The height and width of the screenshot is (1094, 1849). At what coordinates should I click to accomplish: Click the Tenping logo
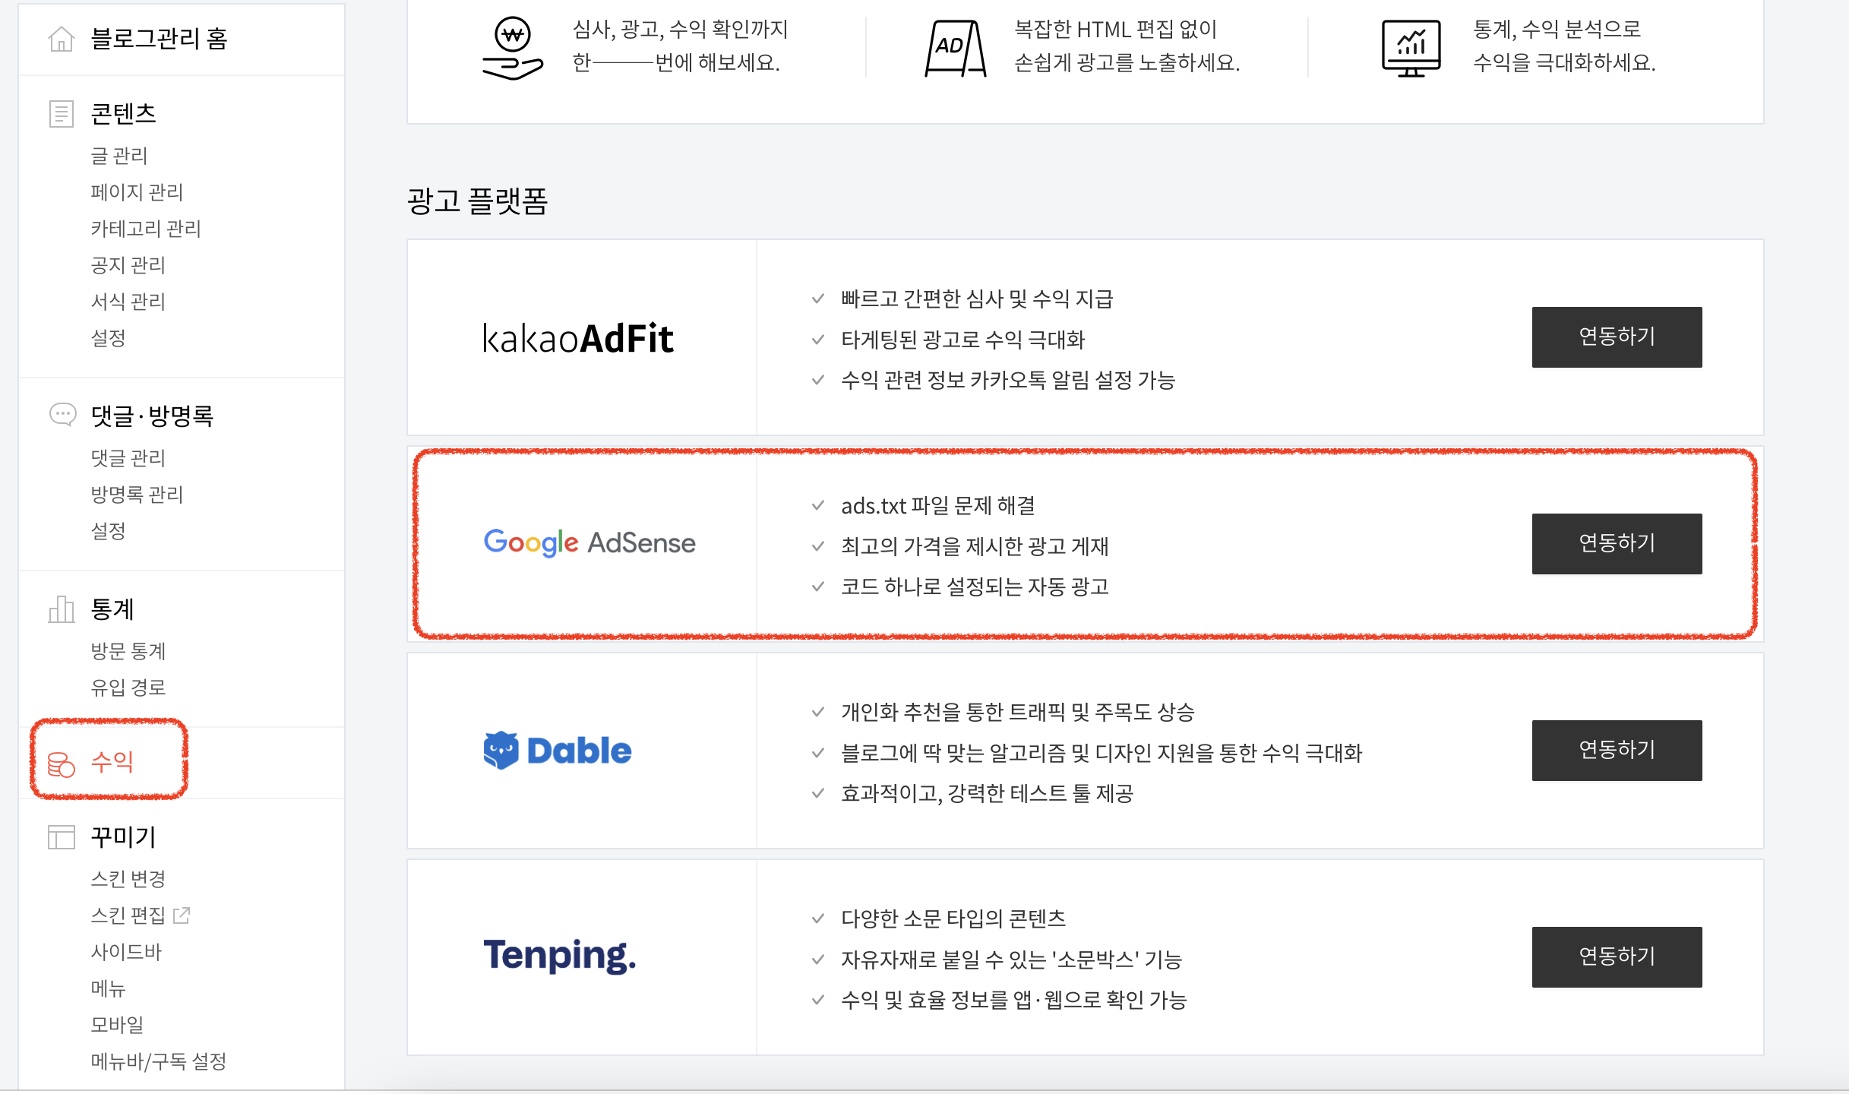560,956
